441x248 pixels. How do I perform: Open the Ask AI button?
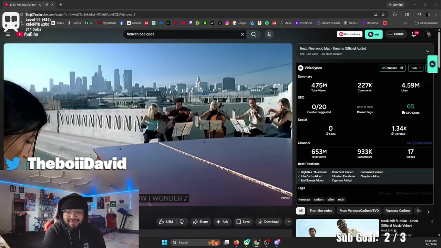click(x=222, y=222)
